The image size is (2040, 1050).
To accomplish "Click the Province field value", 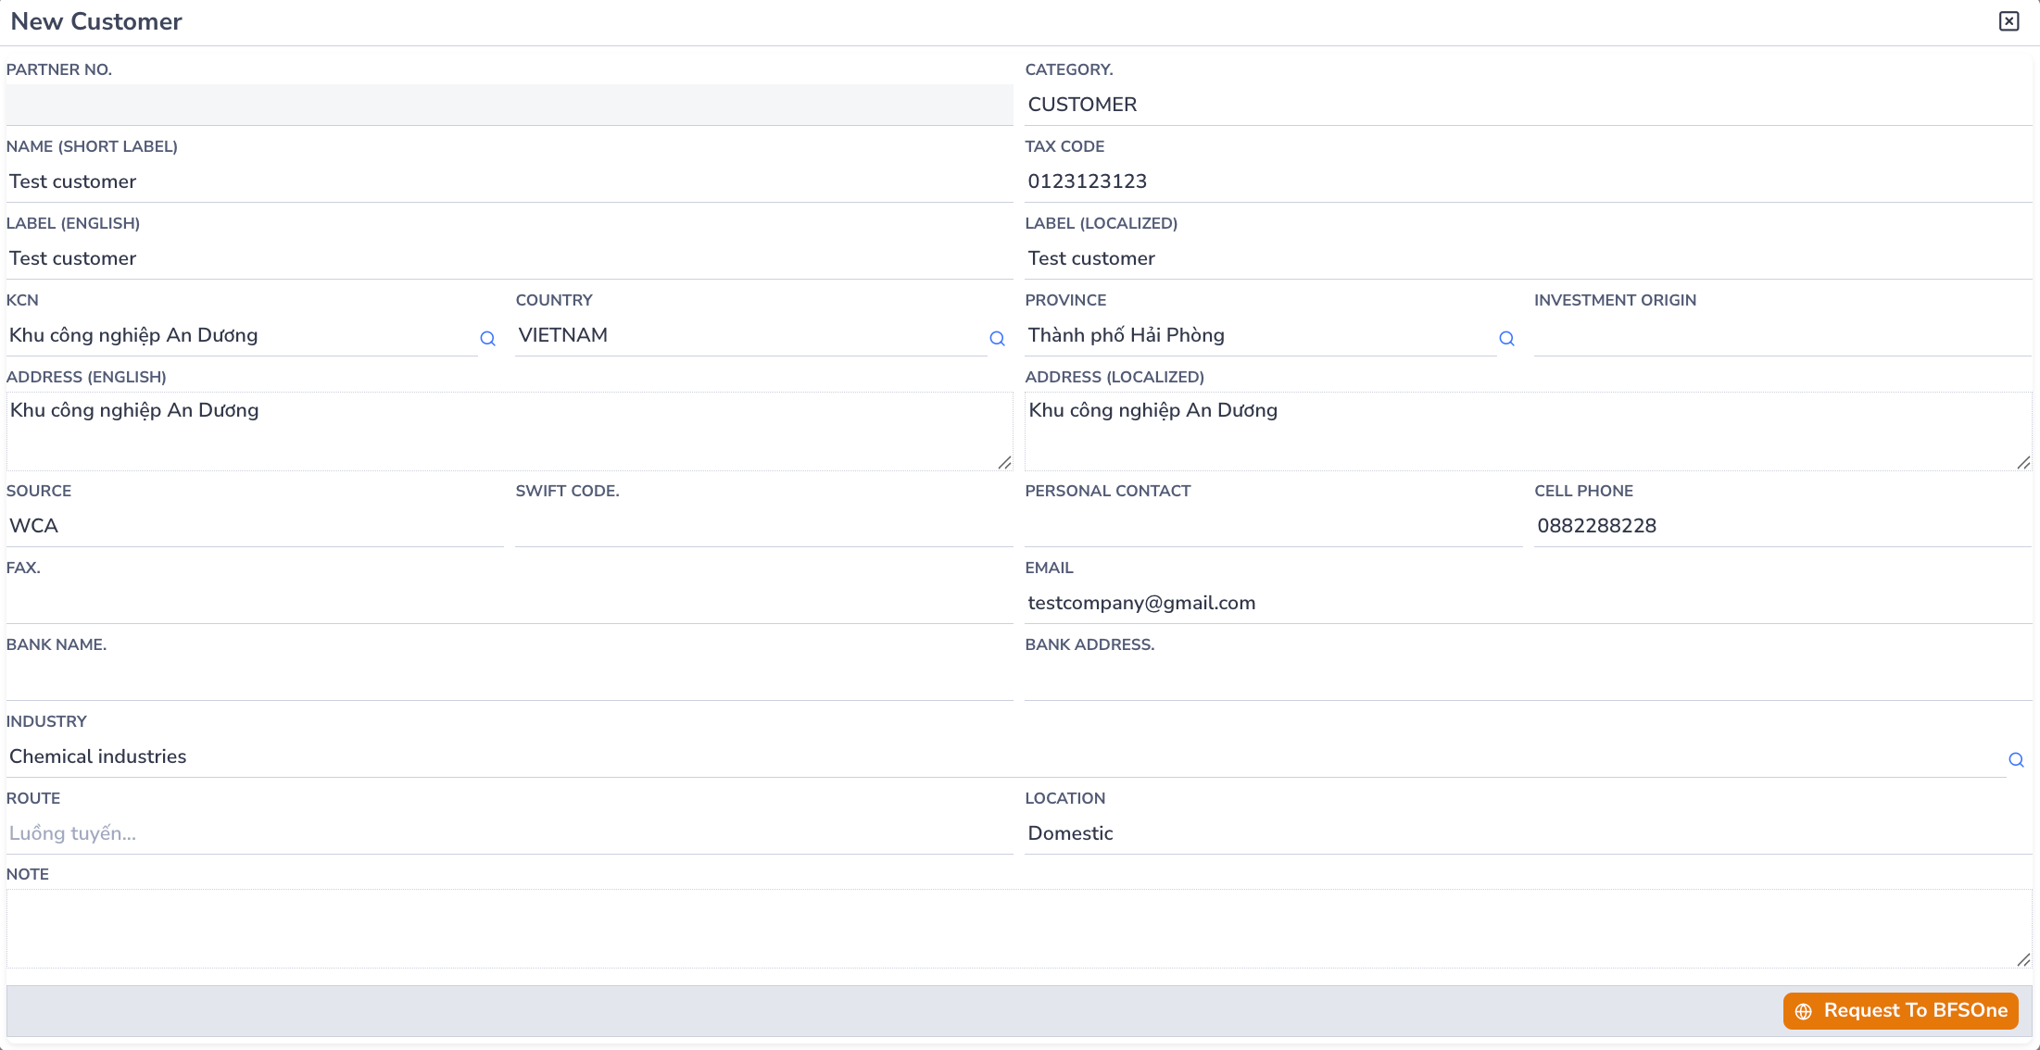I will click(x=1261, y=335).
